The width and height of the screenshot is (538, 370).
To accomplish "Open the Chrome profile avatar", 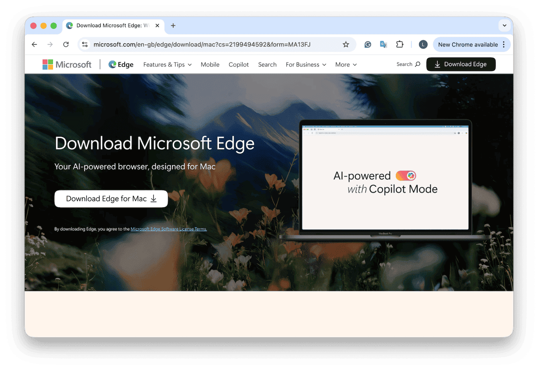I will [x=423, y=45].
